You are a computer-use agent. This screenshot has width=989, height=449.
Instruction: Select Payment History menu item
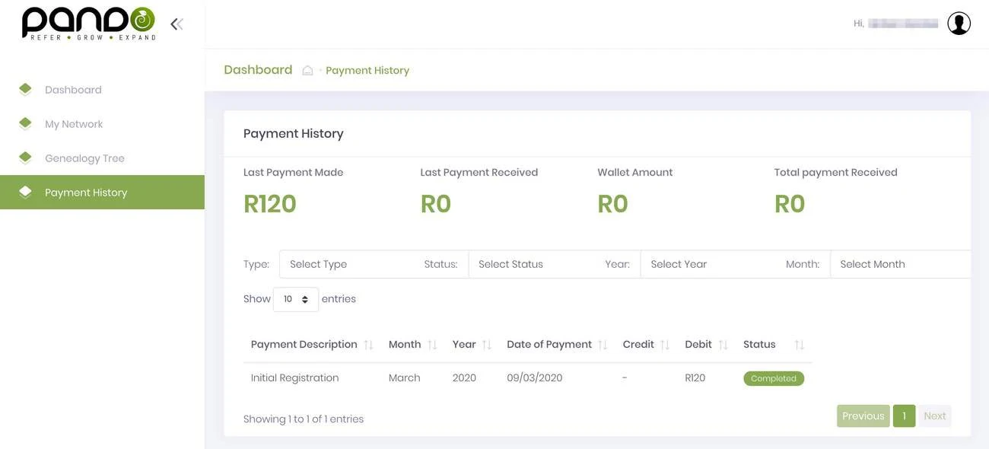coord(102,192)
